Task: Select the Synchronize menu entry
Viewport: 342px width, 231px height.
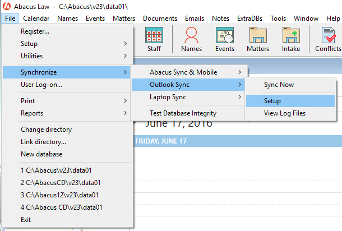Action: (66, 72)
